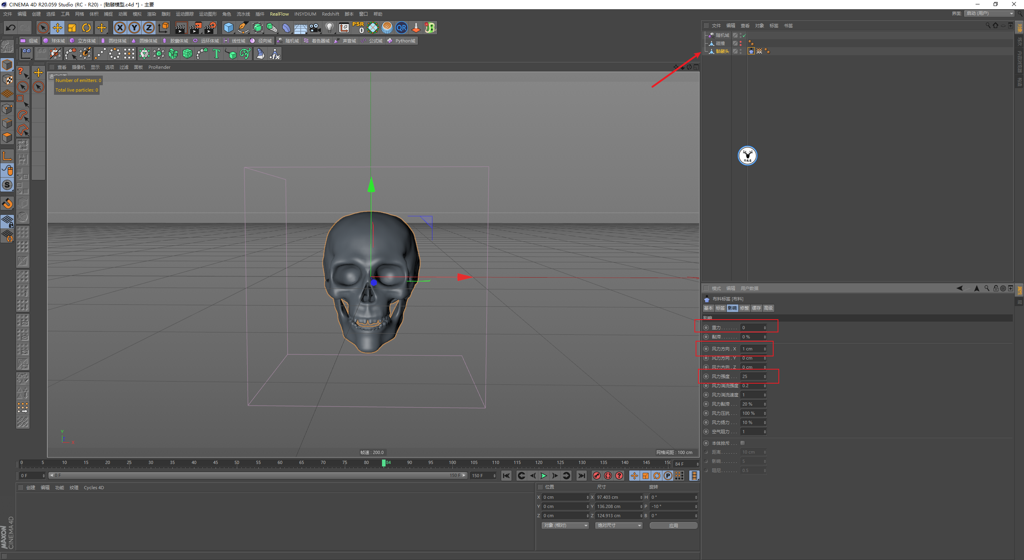
Task: Toggle the Z axis lock
Action: tap(148, 28)
